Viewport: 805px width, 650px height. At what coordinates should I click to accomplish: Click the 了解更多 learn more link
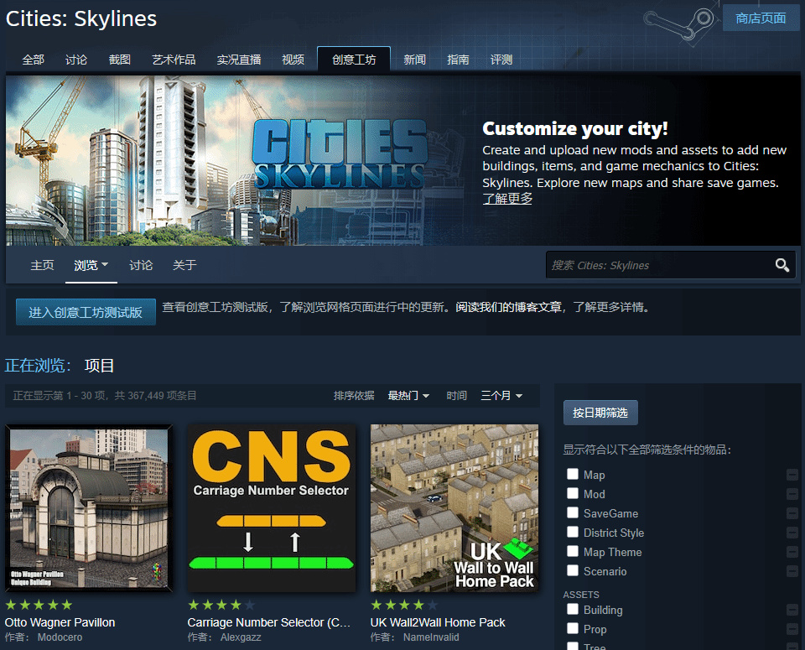click(x=507, y=198)
